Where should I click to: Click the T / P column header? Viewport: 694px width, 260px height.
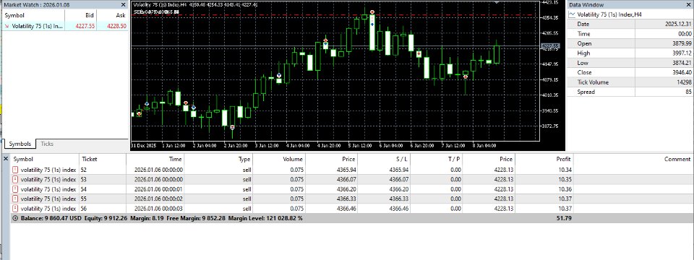[x=437, y=159]
